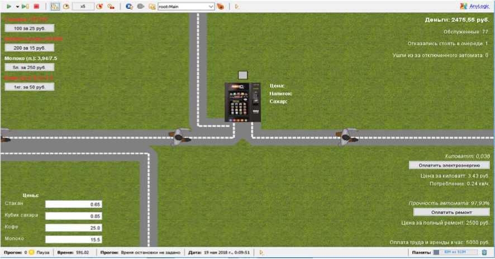This screenshot has height=259, width=495.
Task: Click the Киловатт: 0,038 text
Action: [x=467, y=156]
